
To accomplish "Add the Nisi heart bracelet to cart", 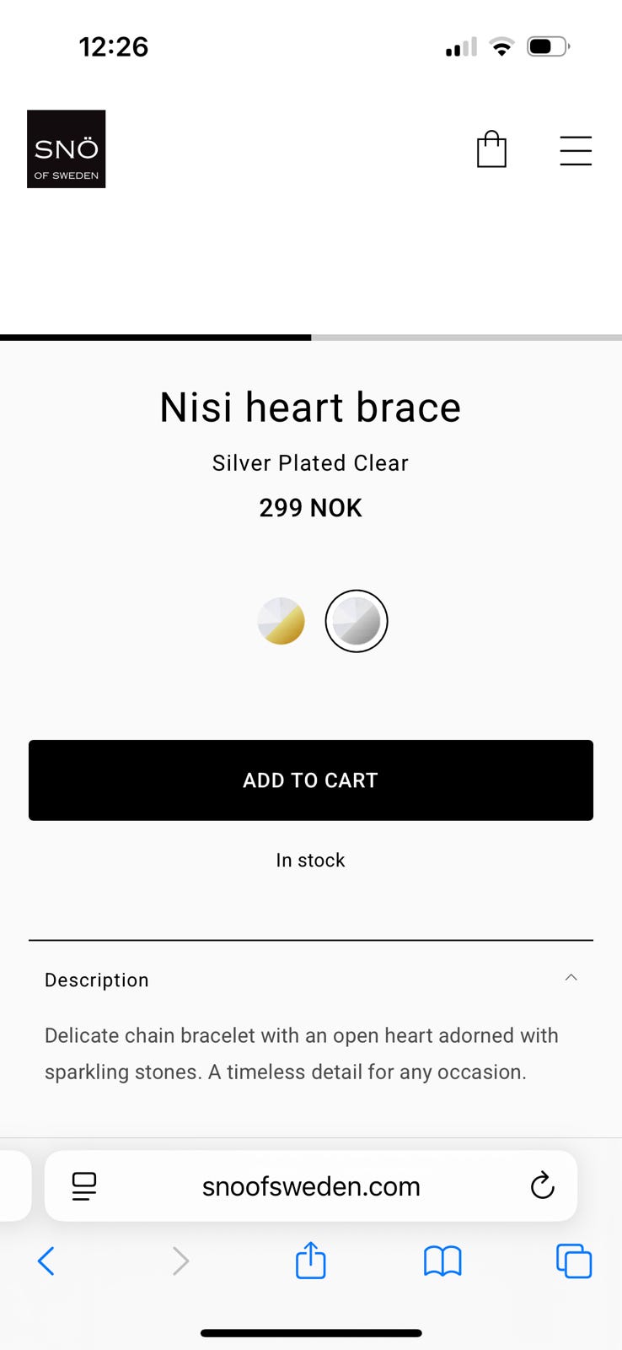I will 311,780.
